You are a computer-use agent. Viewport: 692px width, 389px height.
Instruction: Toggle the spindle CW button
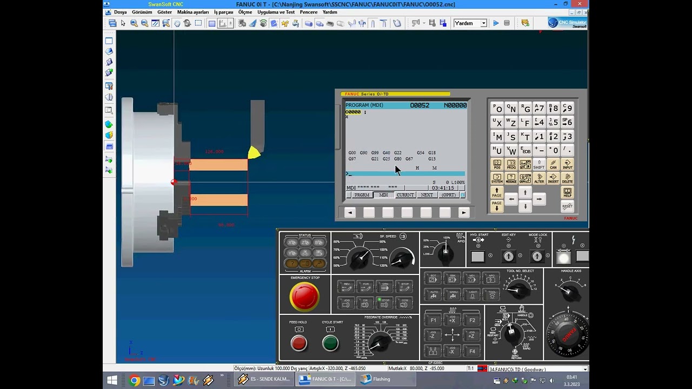[365, 303]
